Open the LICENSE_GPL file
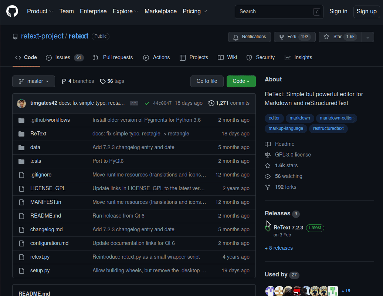Screen dimensions: 383x296 48,188
